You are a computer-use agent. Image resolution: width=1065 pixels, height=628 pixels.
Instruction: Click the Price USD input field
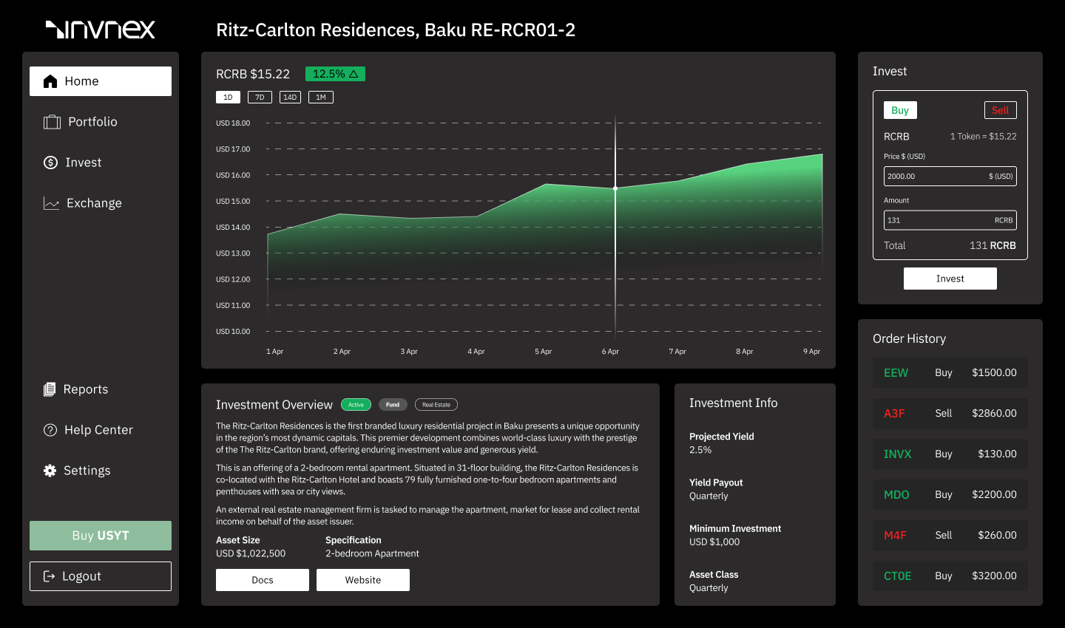click(950, 177)
